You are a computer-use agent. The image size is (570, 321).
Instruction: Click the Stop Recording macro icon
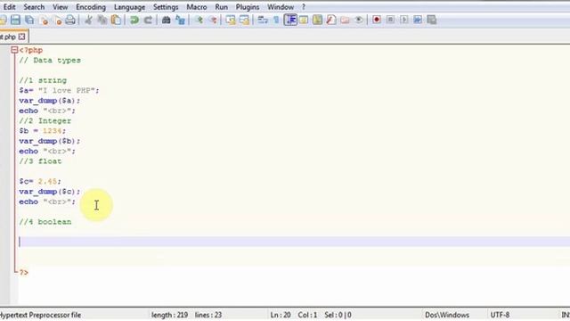(390, 20)
